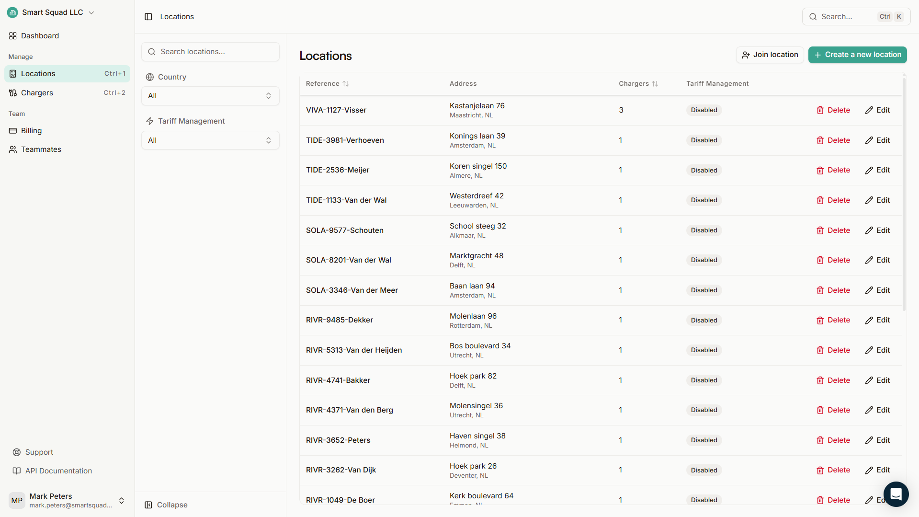The width and height of the screenshot is (919, 517).
Task: Open the Tariff Management filter dropdown
Action: click(x=210, y=140)
